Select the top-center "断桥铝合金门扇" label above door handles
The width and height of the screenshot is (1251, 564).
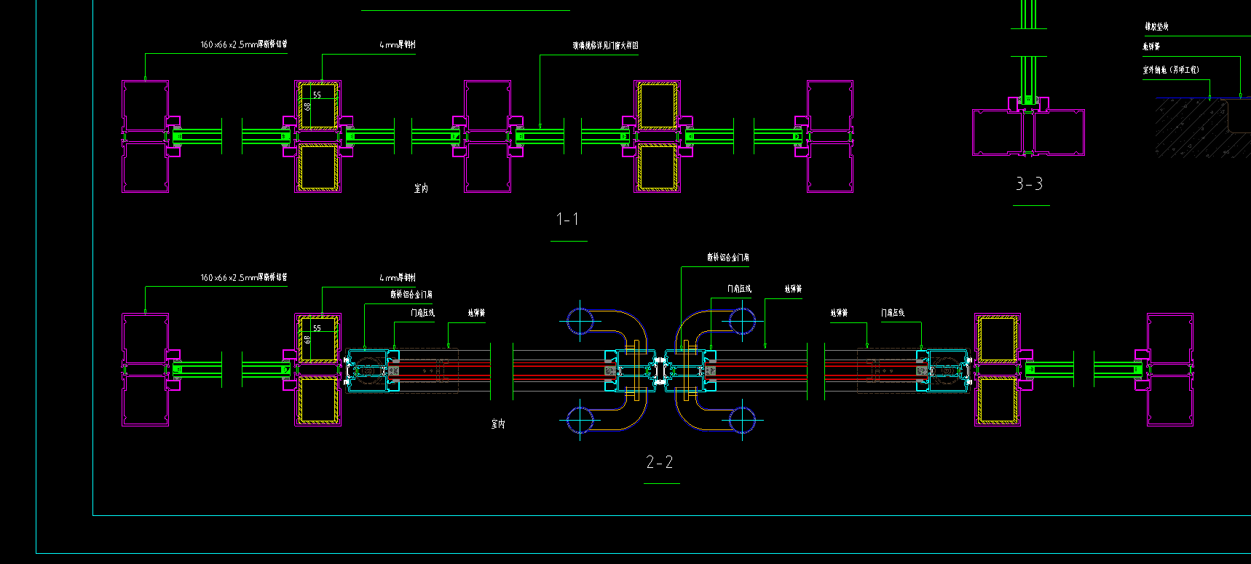coord(728,258)
